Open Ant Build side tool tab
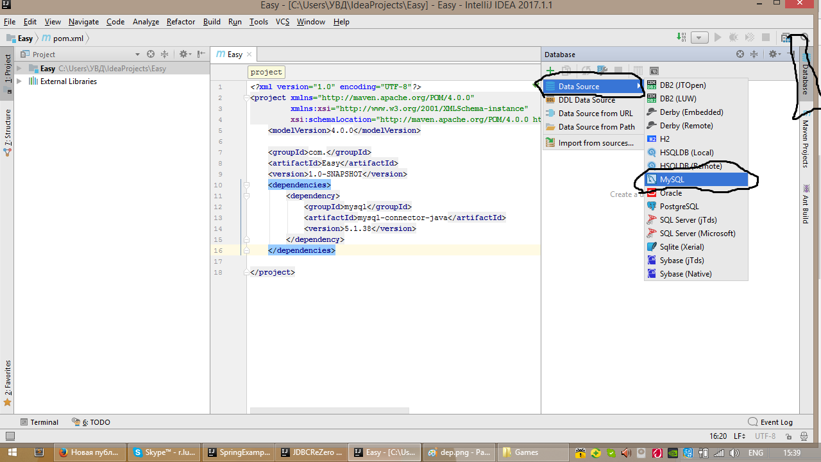Viewport: 821px width, 462px height. (806, 203)
